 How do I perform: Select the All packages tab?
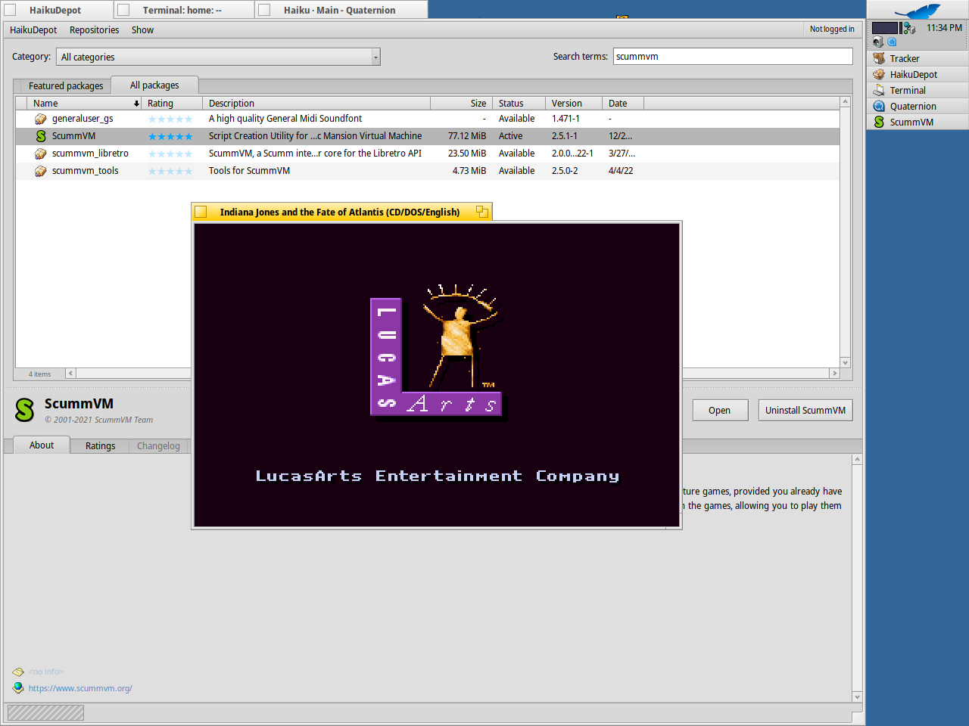154,85
